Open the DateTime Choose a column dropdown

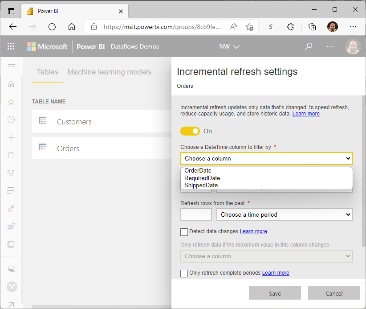coord(267,158)
